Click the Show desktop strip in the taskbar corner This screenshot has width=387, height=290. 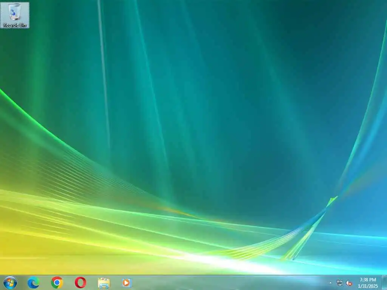pos(384,282)
